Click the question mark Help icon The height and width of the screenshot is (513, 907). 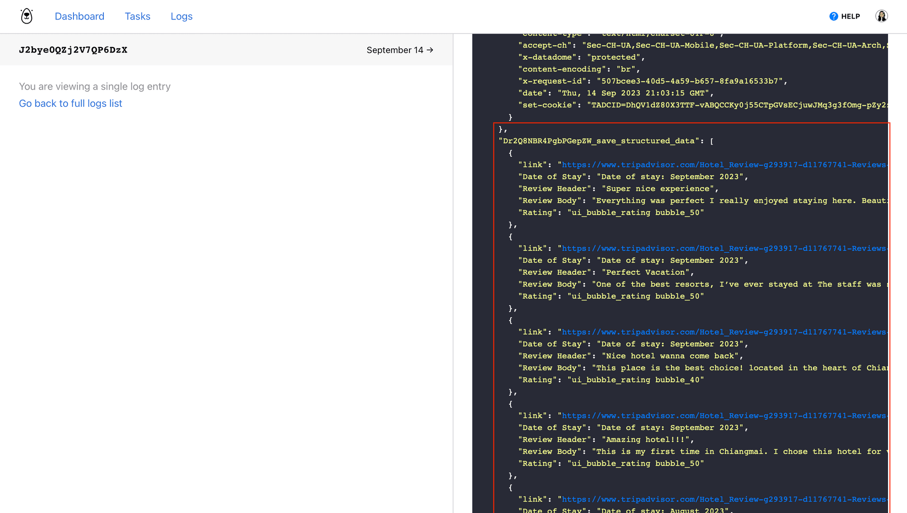(834, 16)
